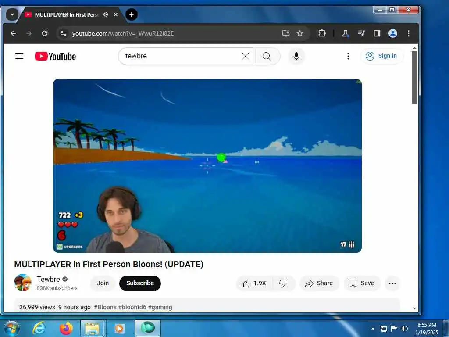Open the Tewbre channel avatar
Viewport: 449px width, 337px height.
coord(23,283)
